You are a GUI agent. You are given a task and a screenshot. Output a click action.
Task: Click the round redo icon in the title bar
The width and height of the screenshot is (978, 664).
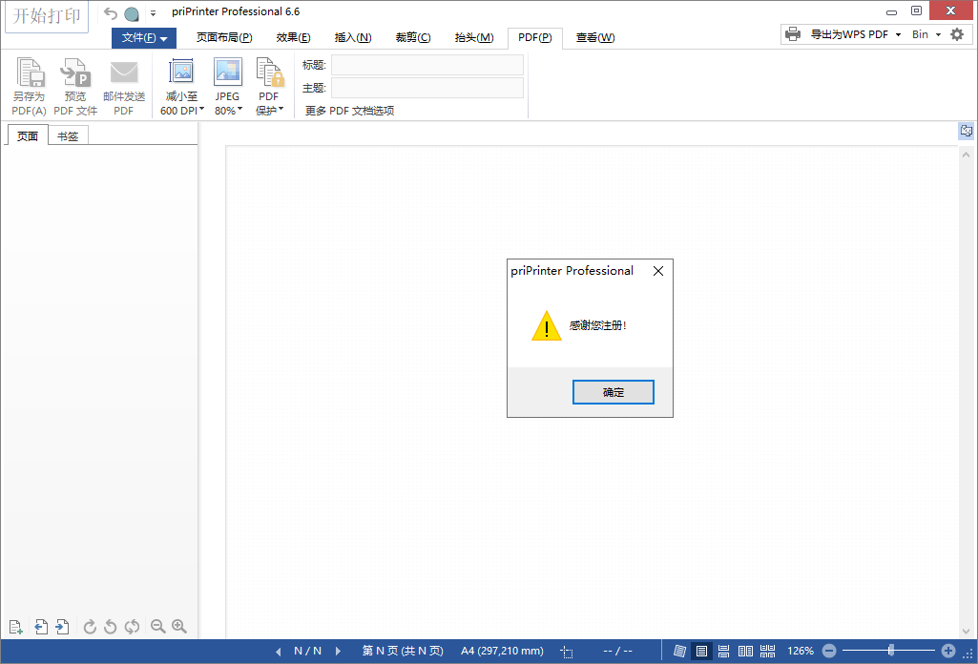point(132,13)
